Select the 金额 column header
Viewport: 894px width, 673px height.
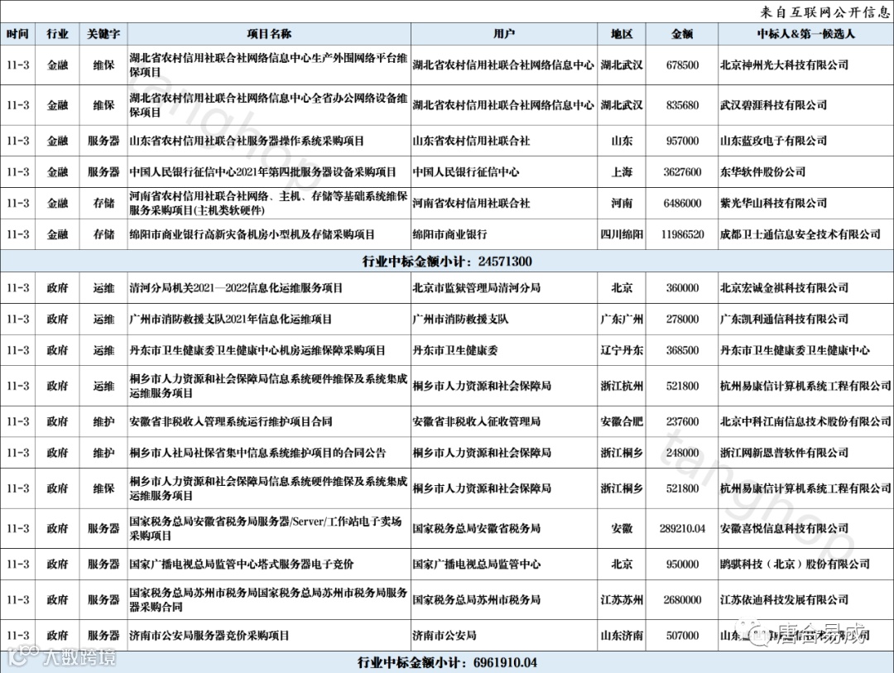point(682,34)
